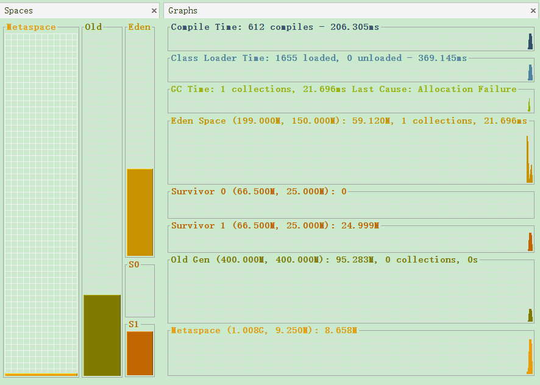
Task: Click the Metaspace label in Spaces
Action: coord(31,27)
